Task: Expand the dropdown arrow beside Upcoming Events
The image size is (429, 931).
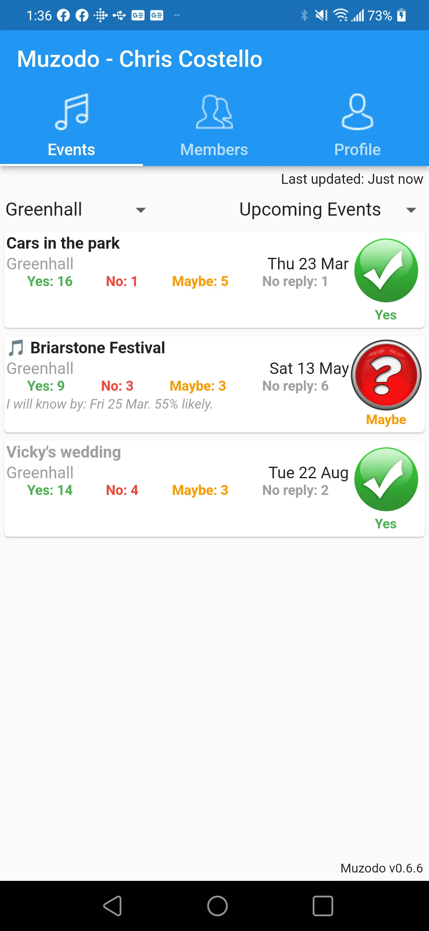Action: pyautogui.click(x=411, y=210)
